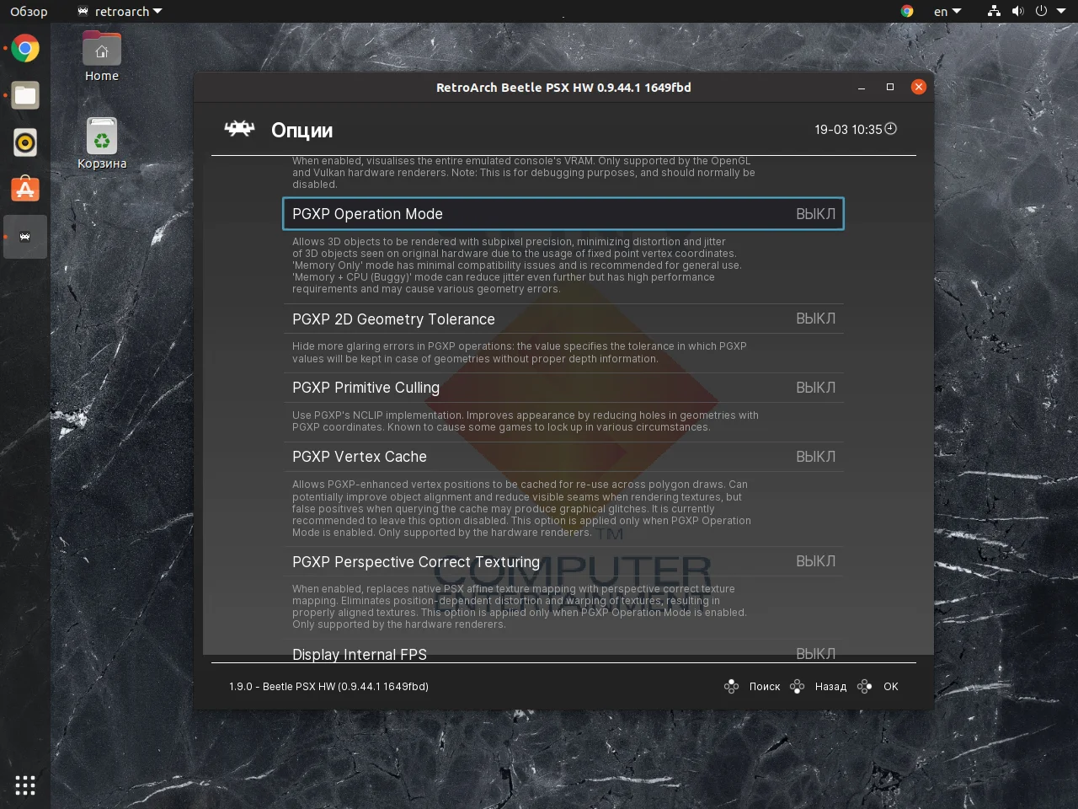Click the description starting 'Hide more glaring errors'
Image resolution: width=1078 pixels, height=809 pixels.
(520, 352)
